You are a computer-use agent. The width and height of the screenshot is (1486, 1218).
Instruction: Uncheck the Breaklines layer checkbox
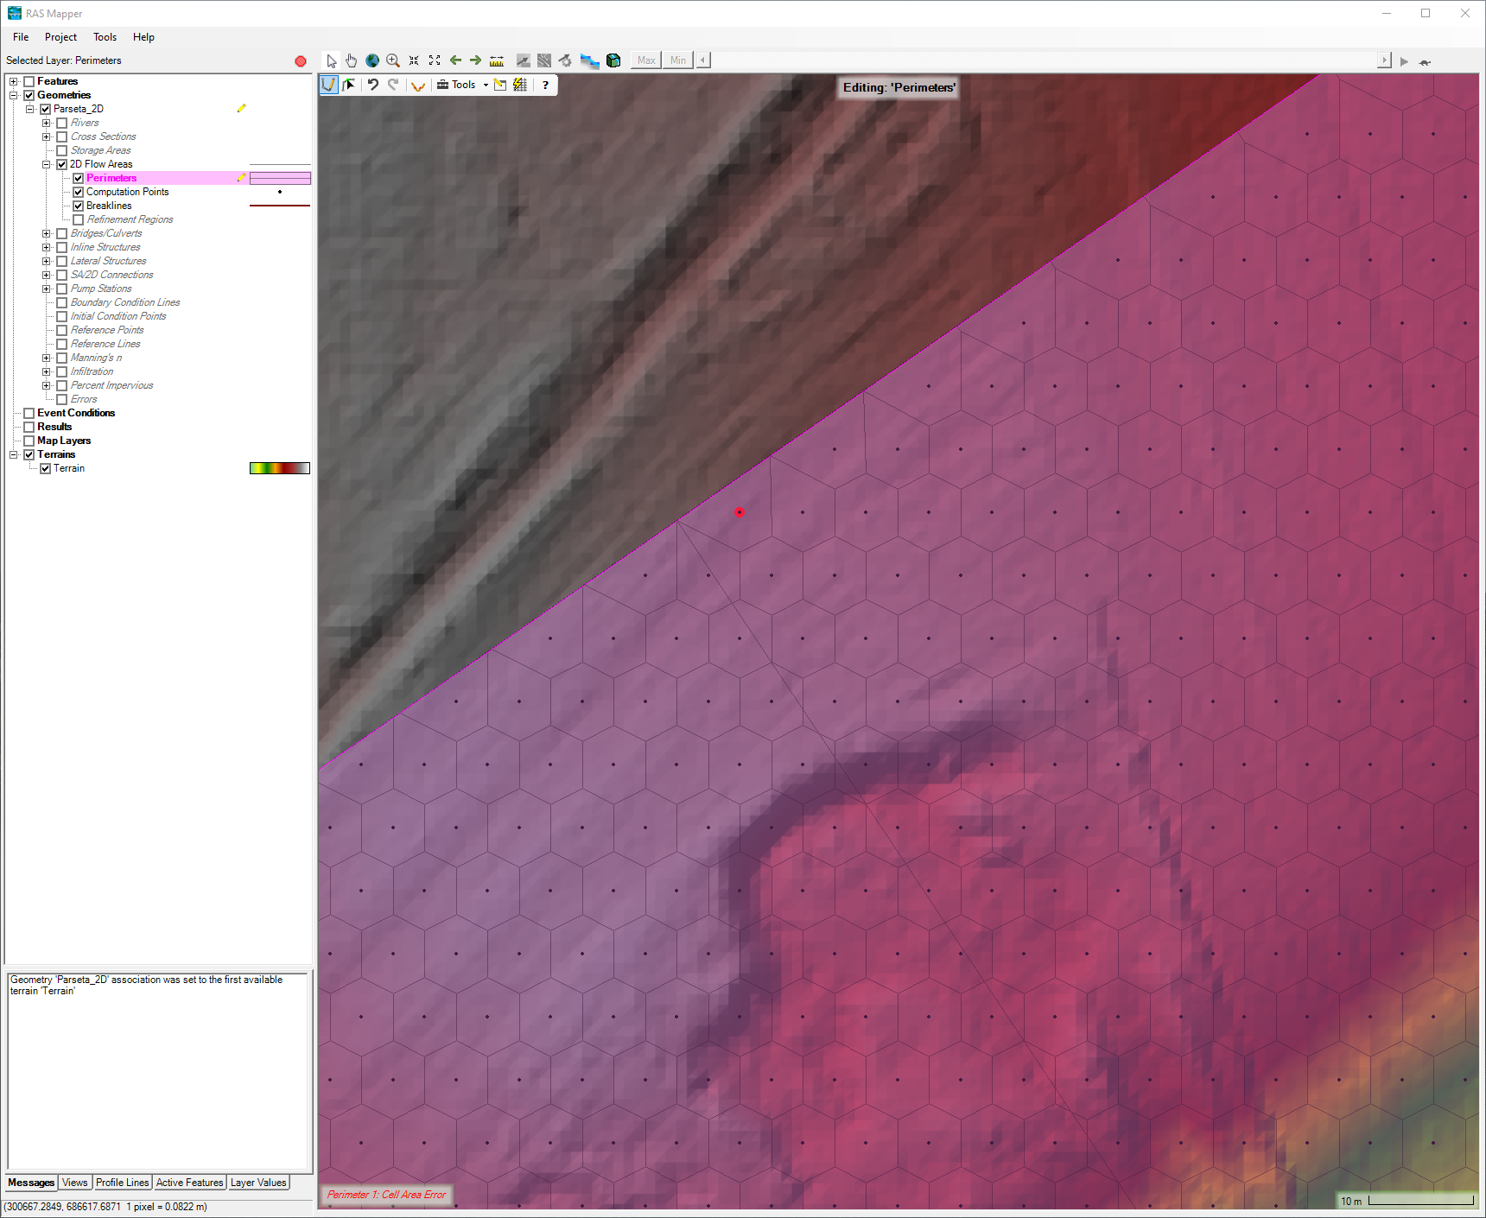tap(79, 206)
